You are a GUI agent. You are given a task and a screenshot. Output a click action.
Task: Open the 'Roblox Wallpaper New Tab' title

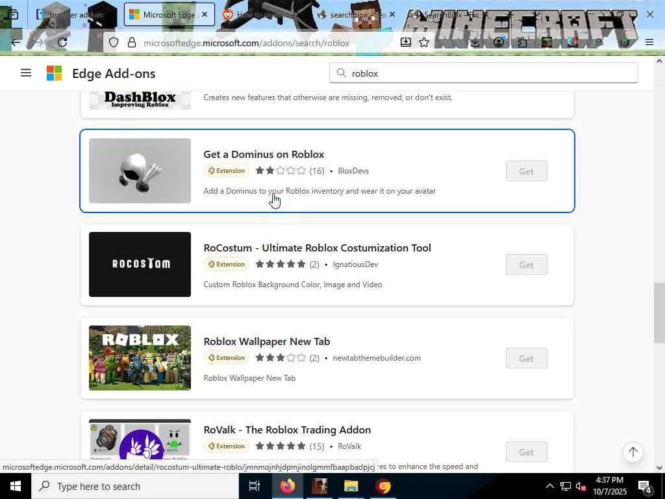(267, 342)
